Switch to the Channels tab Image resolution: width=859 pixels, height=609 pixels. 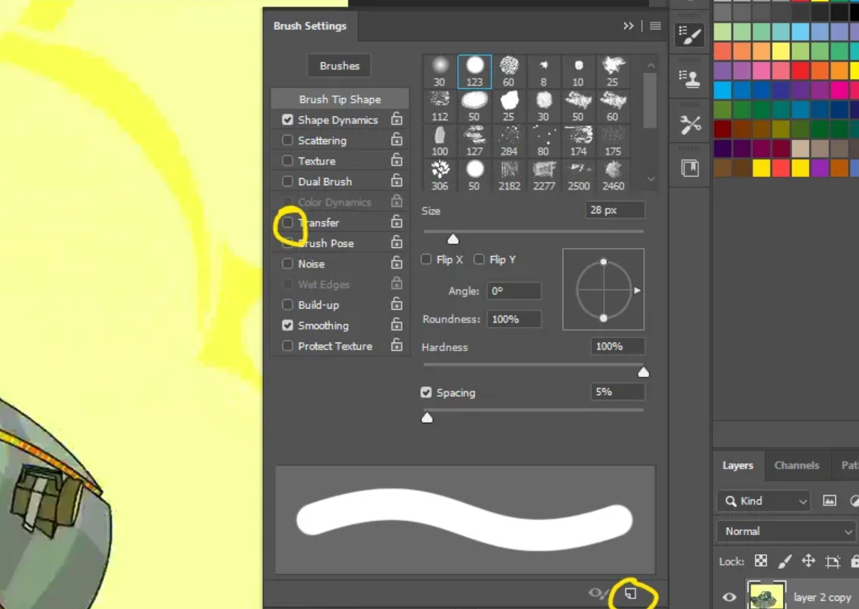796,465
